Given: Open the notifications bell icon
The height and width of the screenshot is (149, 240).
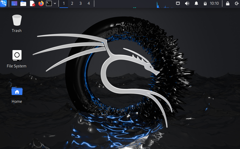Looking at the screenshot, I should coord(196,3).
